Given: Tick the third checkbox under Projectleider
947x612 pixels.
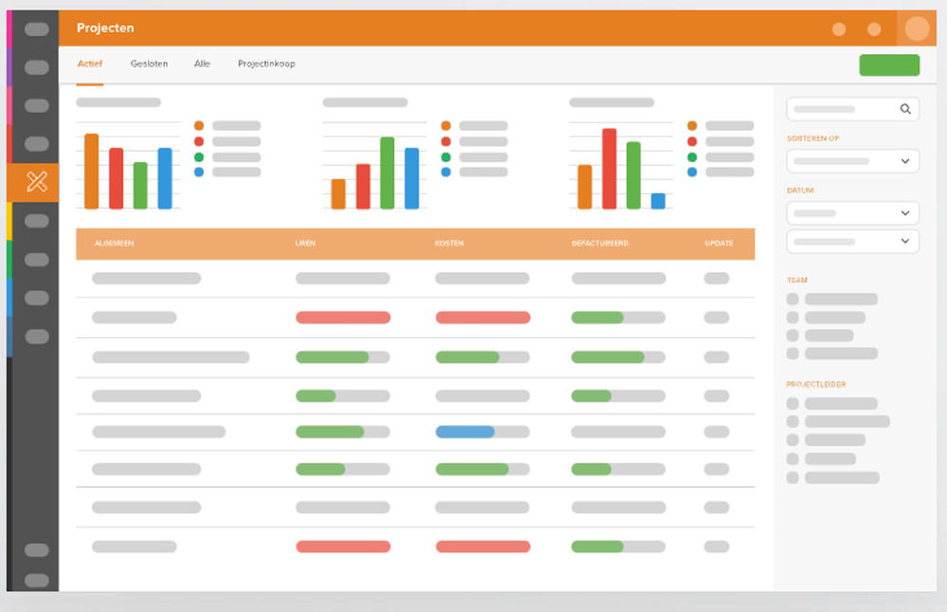Looking at the screenshot, I should click(x=793, y=440).
